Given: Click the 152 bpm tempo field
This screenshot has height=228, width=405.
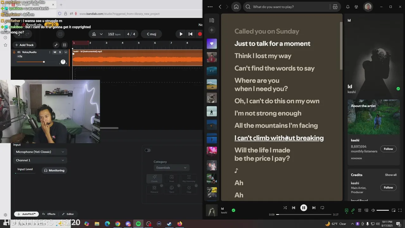Looking at the screenshot, I should 114,34.
